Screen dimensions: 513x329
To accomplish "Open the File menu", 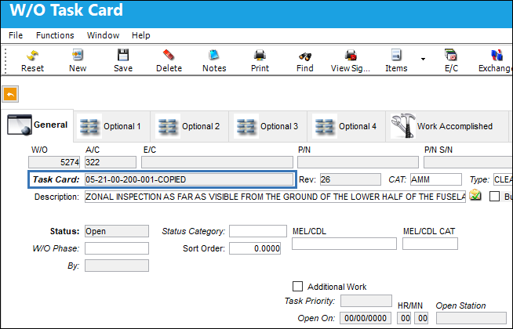I will coord(16,35).
